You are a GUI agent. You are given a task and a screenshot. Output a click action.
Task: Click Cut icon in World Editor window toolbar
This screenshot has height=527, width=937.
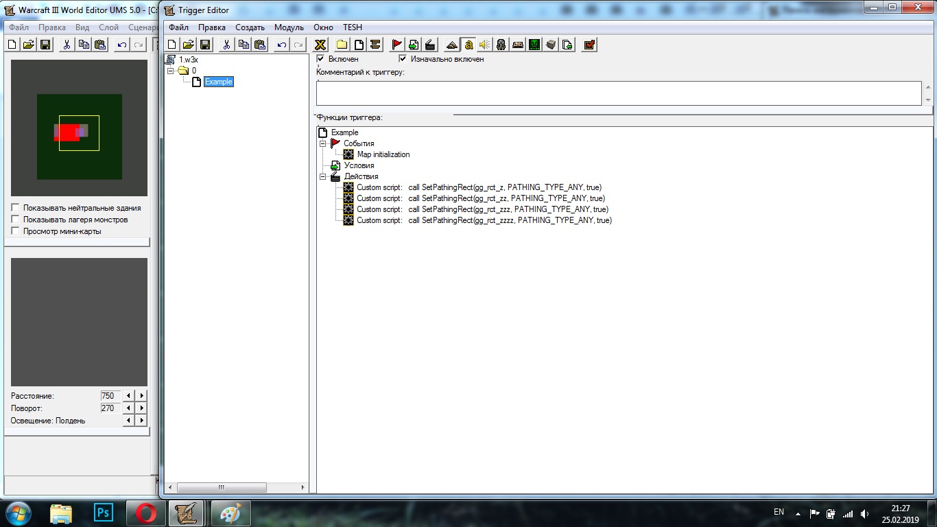67,45
